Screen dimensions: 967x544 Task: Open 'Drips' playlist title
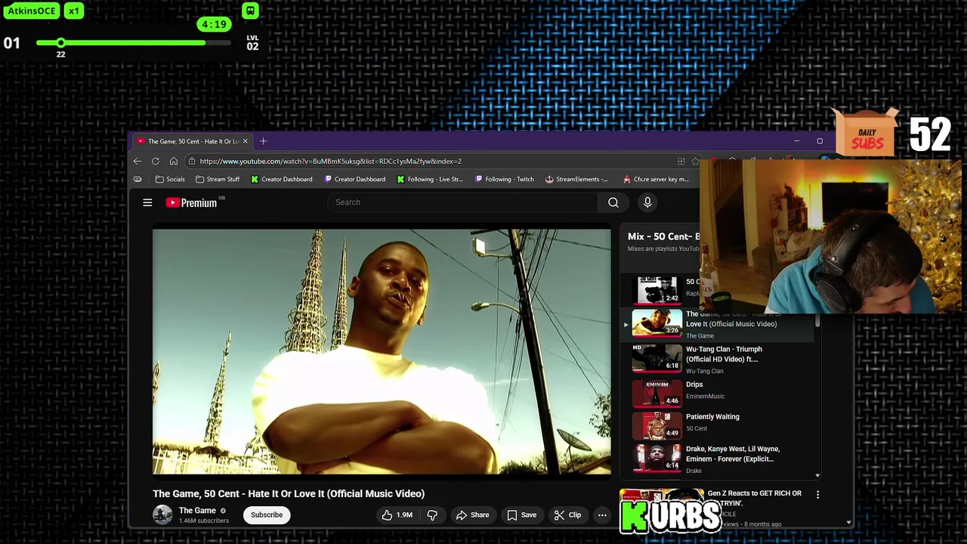(x=694, y=385)
